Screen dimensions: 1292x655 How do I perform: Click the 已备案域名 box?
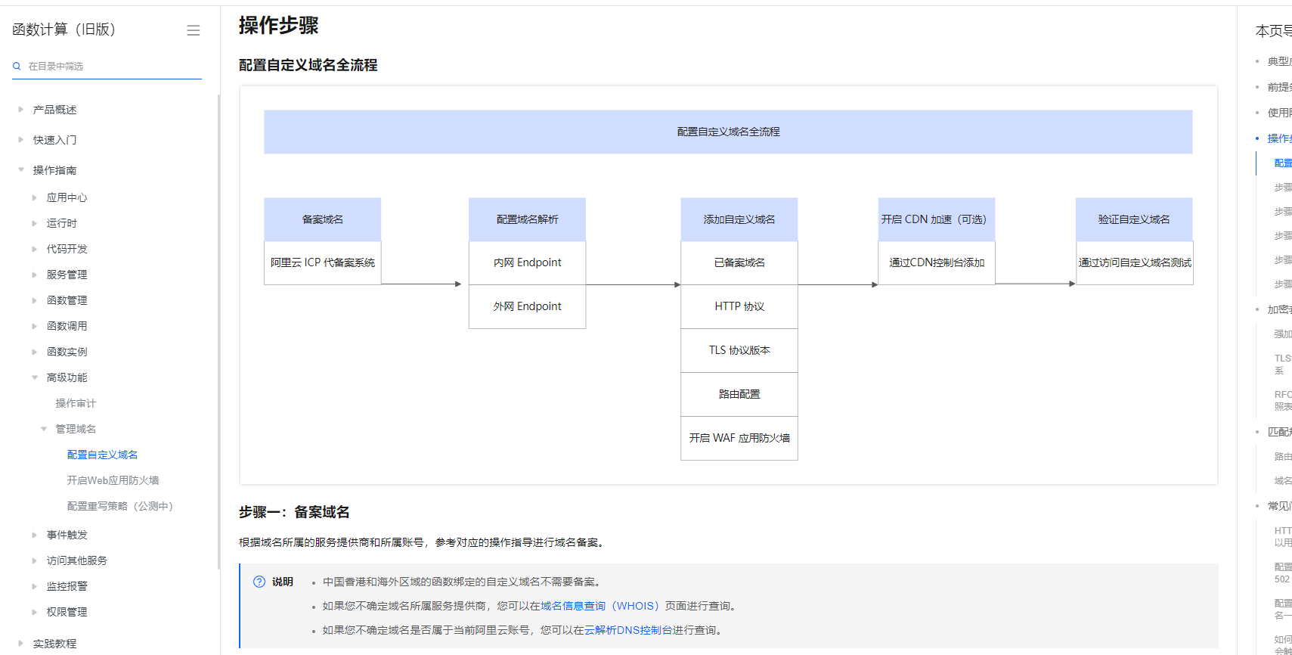739,262
